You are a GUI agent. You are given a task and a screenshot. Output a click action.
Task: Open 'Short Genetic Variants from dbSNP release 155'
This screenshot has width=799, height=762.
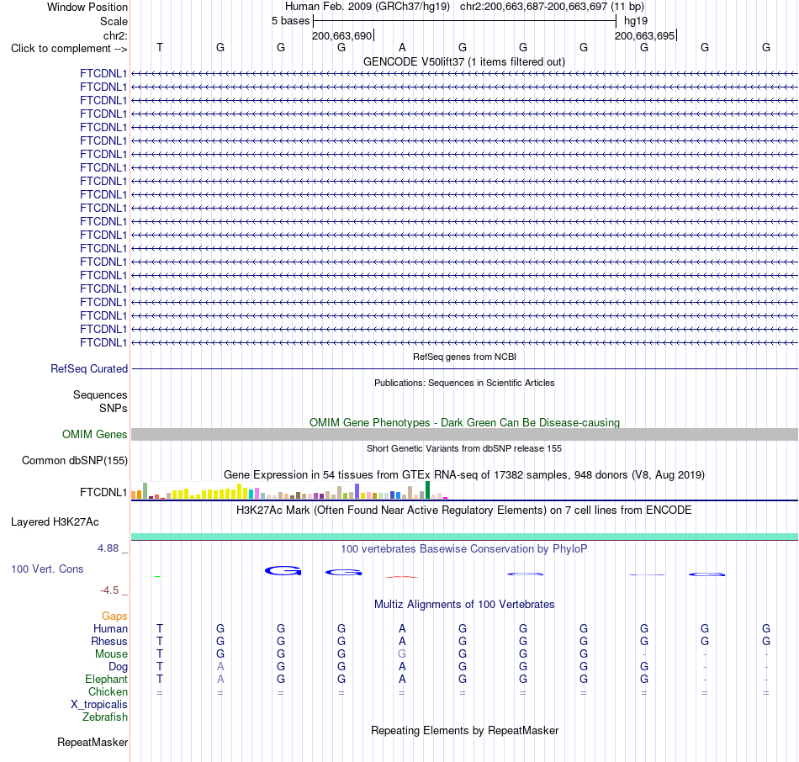tap(464, 448)
